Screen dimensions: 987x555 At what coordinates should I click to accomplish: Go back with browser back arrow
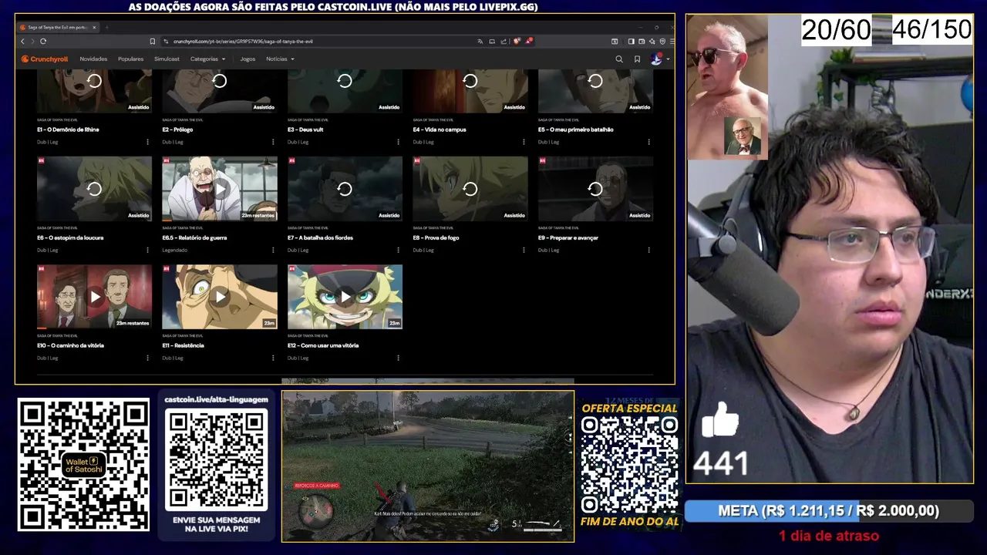click(x=22, y=41)
